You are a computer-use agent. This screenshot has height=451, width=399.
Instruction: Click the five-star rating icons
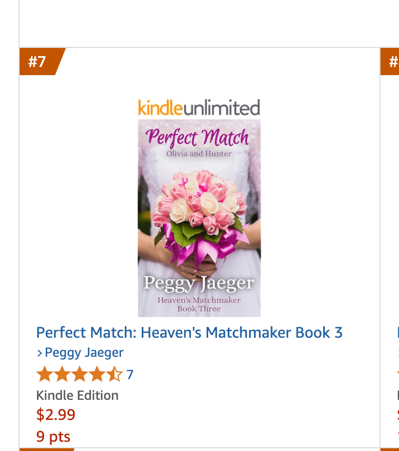pos(80,375)
